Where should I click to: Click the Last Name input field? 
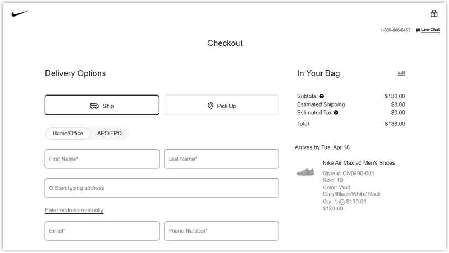(221, 159)
